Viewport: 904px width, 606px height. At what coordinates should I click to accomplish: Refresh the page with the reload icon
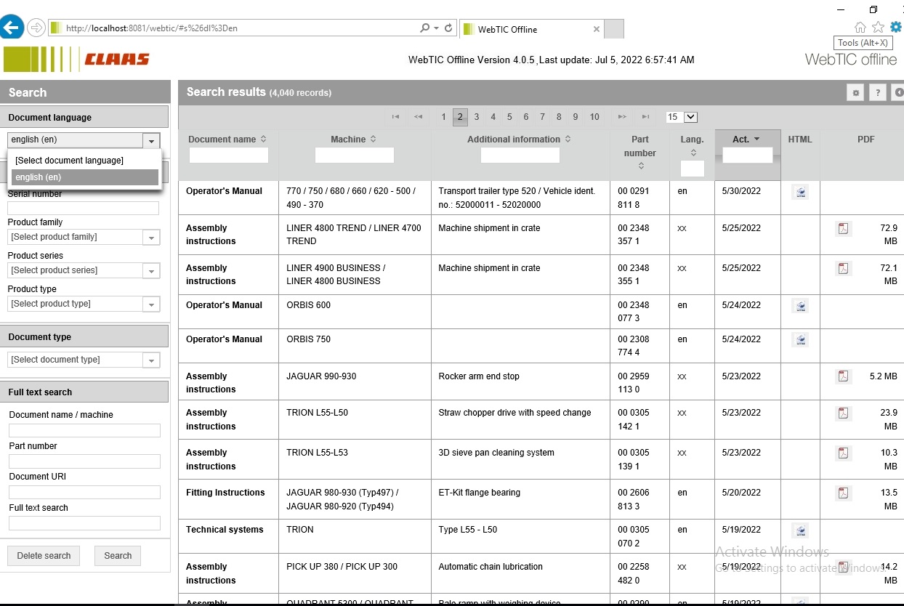(x=448, y=28)
